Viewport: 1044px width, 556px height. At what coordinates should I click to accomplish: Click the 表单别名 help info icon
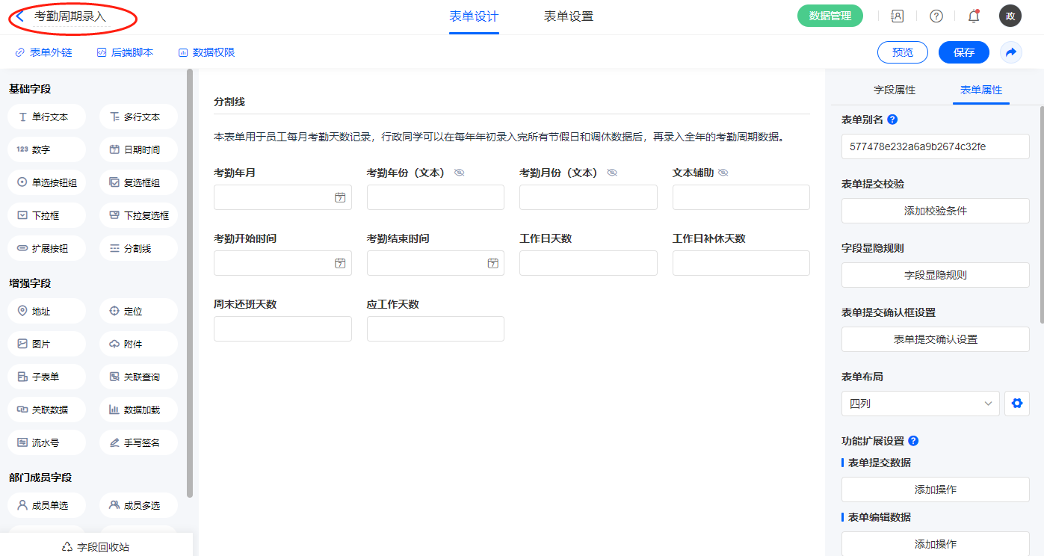(892, 120)
